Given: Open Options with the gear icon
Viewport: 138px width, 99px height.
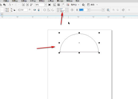Looking at the screenshot, I should pos(83,5).
